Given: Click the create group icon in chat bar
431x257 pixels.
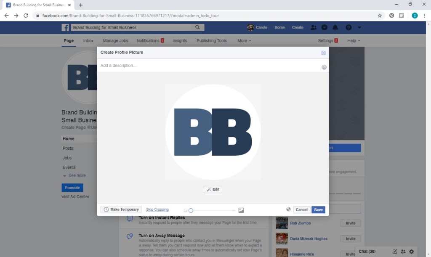Looking at the screenshot, I should point(403,252).
